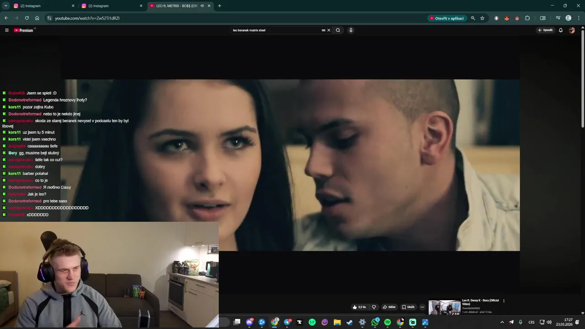The image size is (585, 329).
Task: Open the YouTube account avatar menu
Action: pyautogui.click(x=572, y=30)
